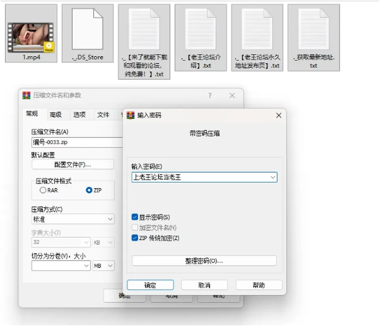
Task: Check the 加密文件名(N) checkbox
Action: 135,227
